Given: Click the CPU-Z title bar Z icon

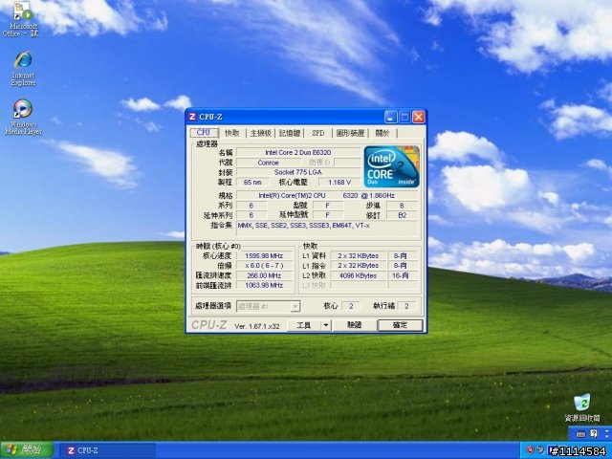Looking at the screenshot, I should [x=192, y=117].
